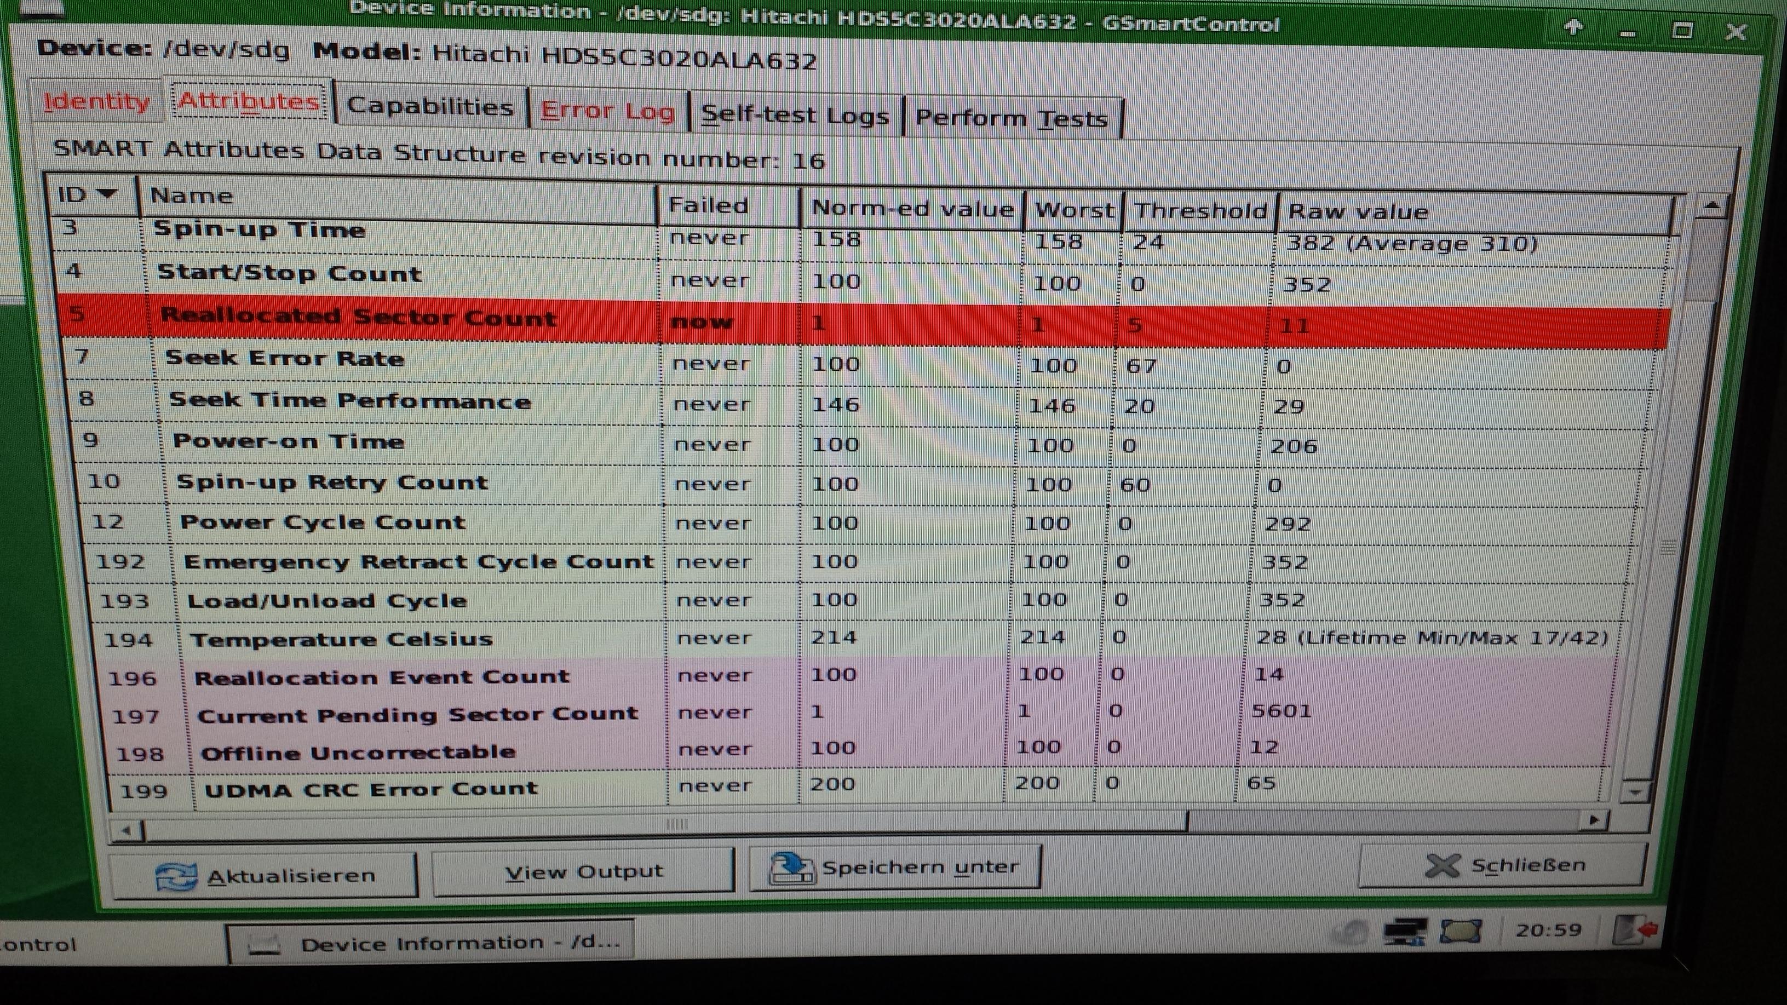Click the vertical scrollbar down arrow
Screen dimensions: 1787x1005
click(x=1637, y=791)
